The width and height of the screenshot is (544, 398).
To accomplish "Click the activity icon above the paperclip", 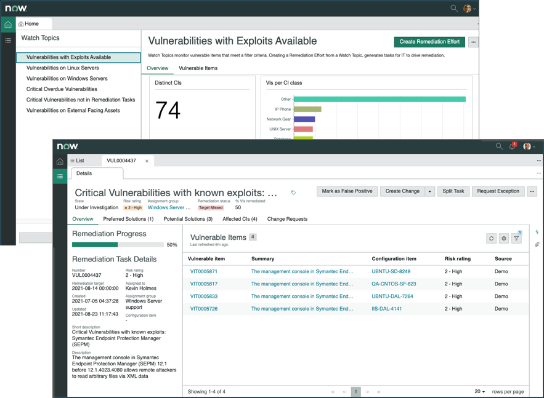I will pos(537,232).
